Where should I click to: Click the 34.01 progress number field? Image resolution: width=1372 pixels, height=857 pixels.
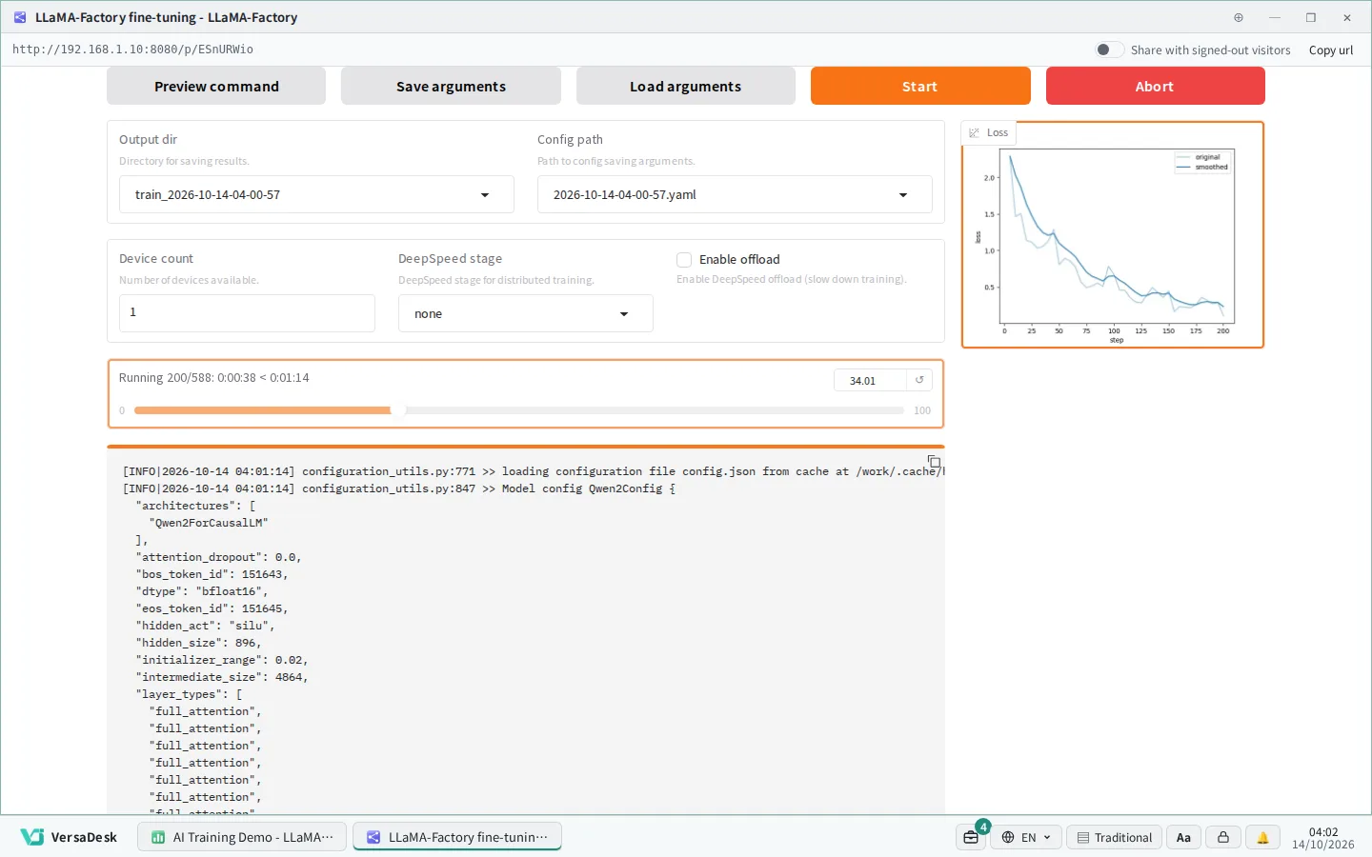[x=869, y=380]
